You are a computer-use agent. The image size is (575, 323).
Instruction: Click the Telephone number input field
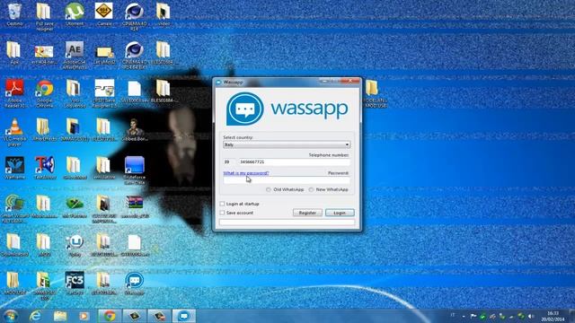[295, 161]
